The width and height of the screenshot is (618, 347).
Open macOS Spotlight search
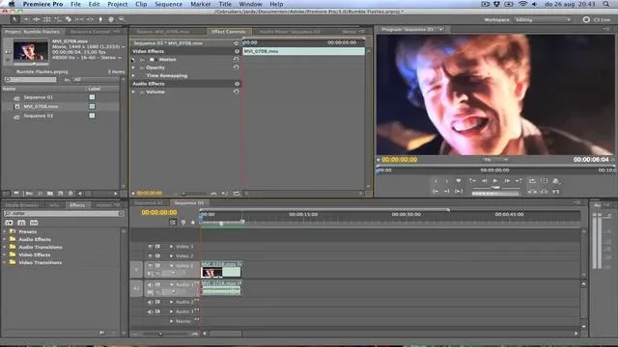(605, 4)
